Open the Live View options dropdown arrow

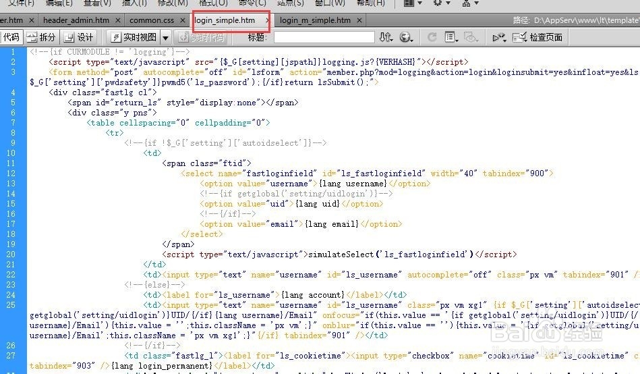[165, 38]
